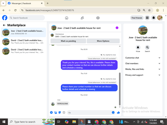The width and height of the screenshot is (167, 125).
Task: Open the account profile picture menu
Action: [x=160, y=18]
